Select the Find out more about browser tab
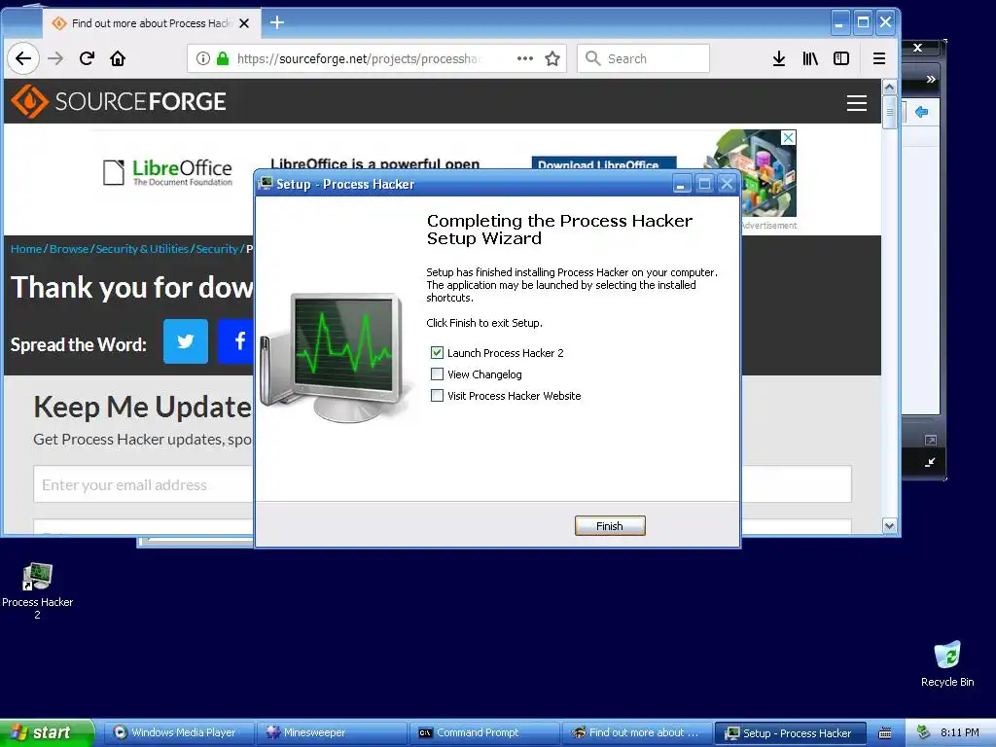The width and height of the screenshot is (996, 747). (x=151, y=23)
